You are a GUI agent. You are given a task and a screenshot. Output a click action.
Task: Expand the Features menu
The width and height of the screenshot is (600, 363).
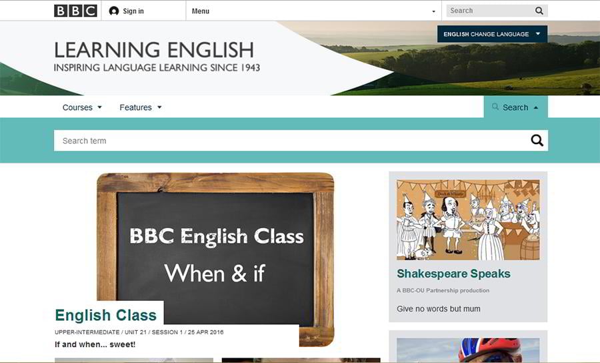(x=140, y=107)
